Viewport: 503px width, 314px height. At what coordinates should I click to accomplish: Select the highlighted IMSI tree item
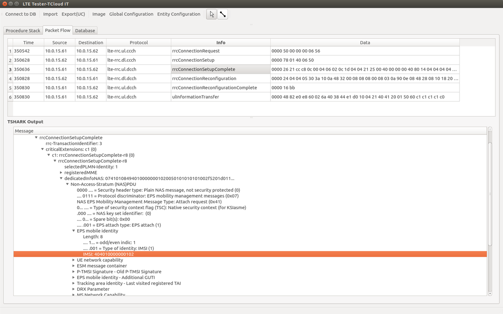tap(108, 254)
